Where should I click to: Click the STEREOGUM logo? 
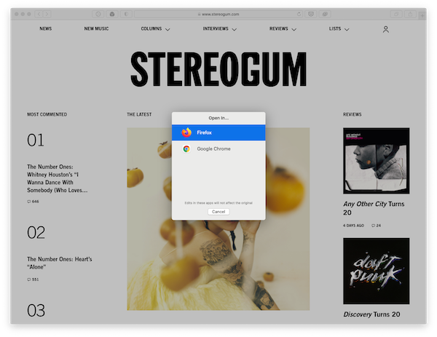click(x=219, y=69)
